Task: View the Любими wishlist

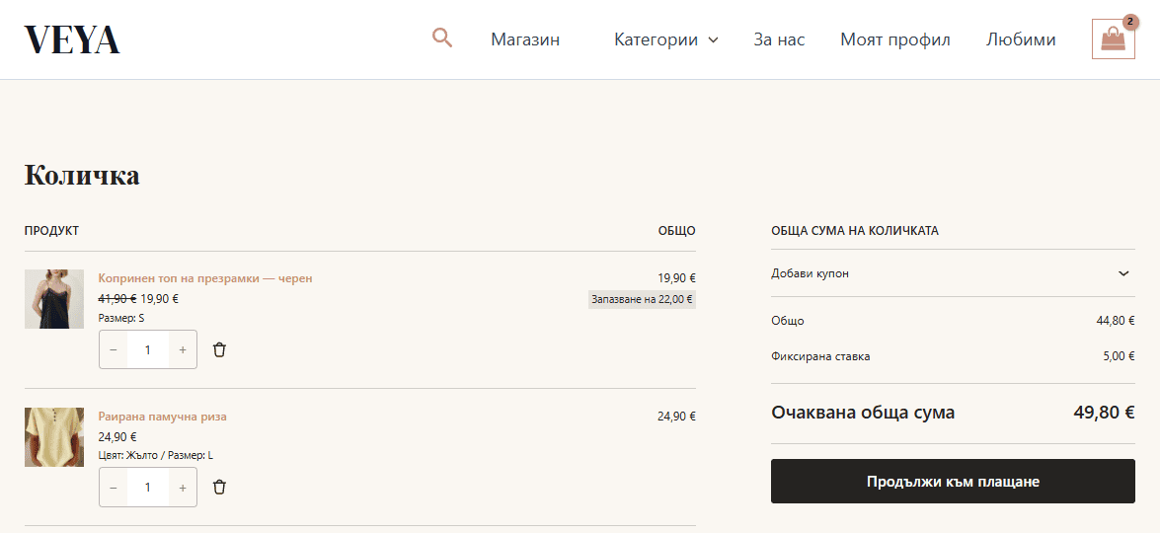Action: click(1021, 39)
